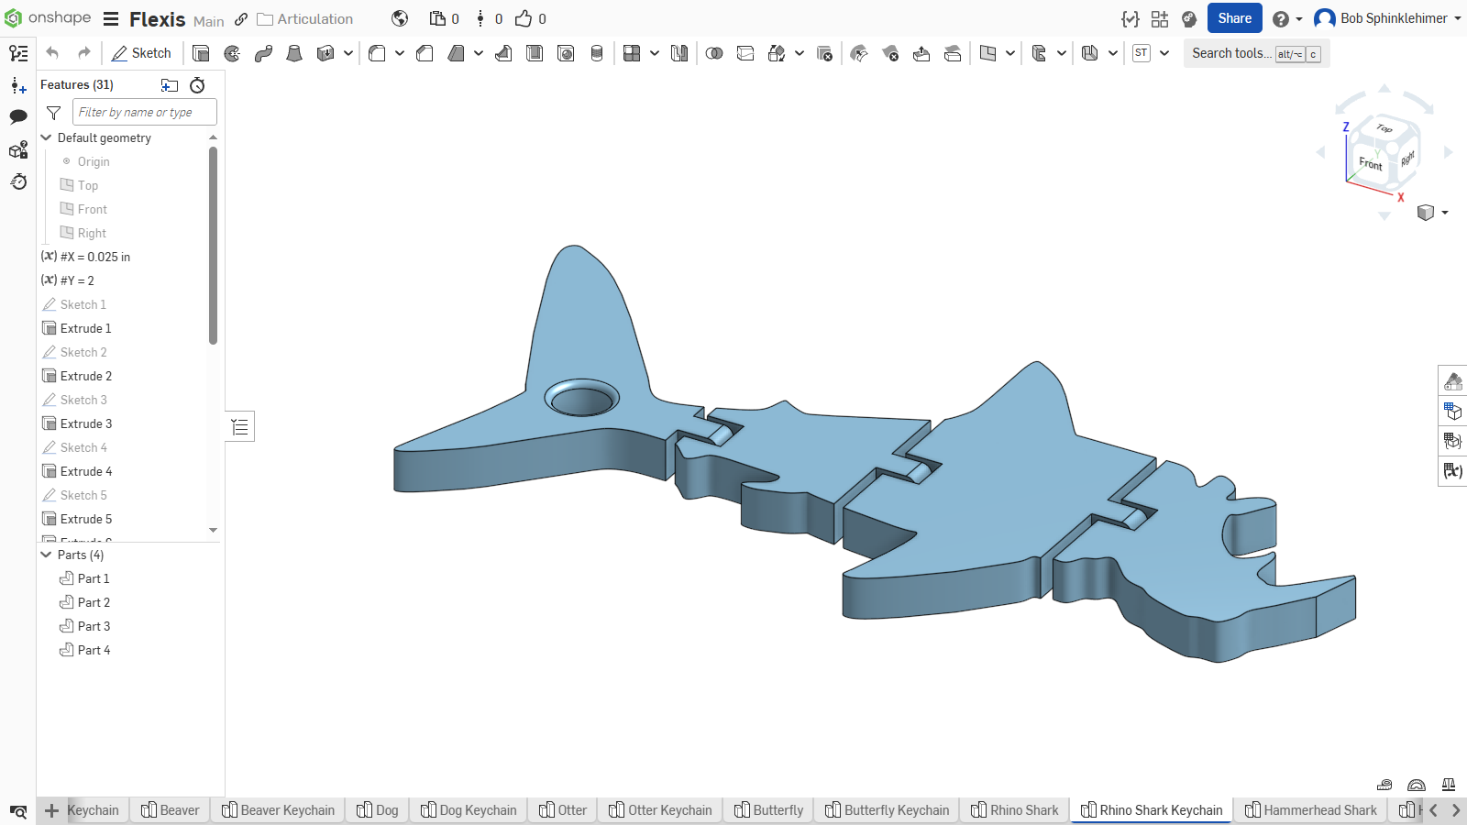Collapse the Default geometry group
Image resolution: width=1467 pixels, height=825 pixels.
tap(46, 137)
